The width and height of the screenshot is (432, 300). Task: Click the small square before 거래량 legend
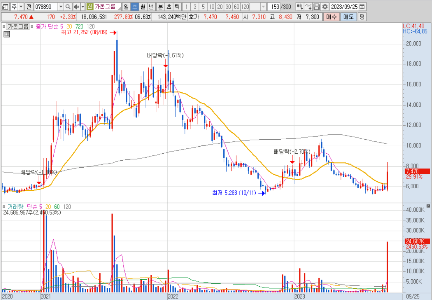click(4, 207)
